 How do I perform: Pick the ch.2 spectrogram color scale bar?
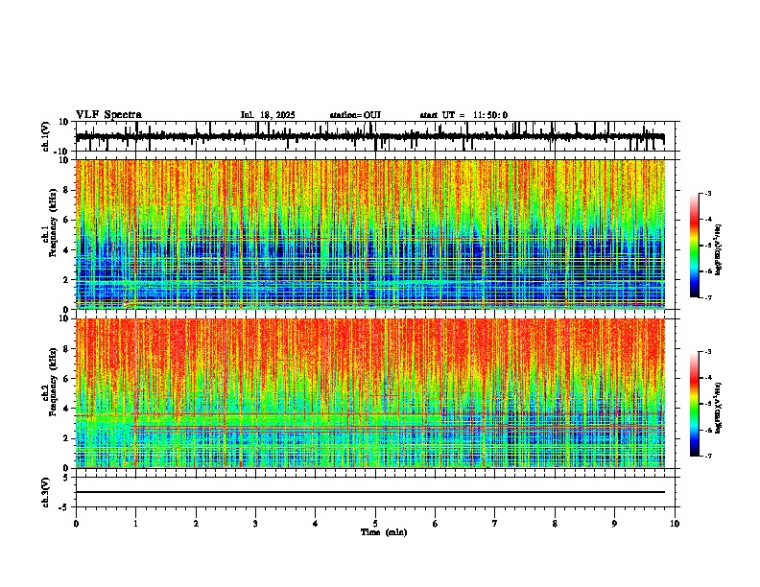(x=695, y=404)
